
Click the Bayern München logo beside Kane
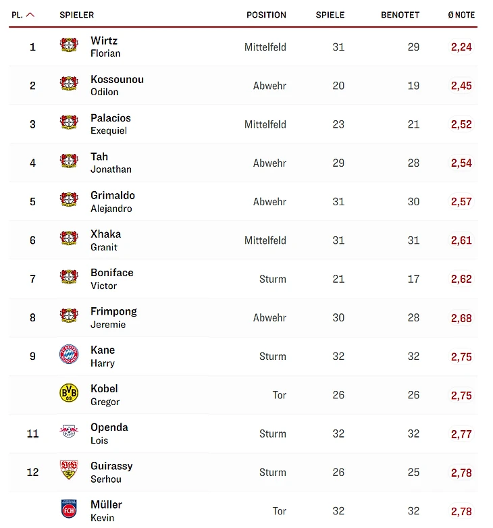pyautogui.click(x=69, y=355)
